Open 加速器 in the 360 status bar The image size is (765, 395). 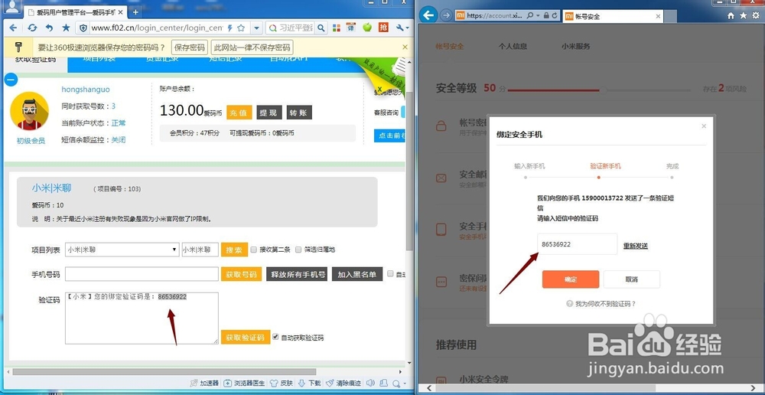204,384
